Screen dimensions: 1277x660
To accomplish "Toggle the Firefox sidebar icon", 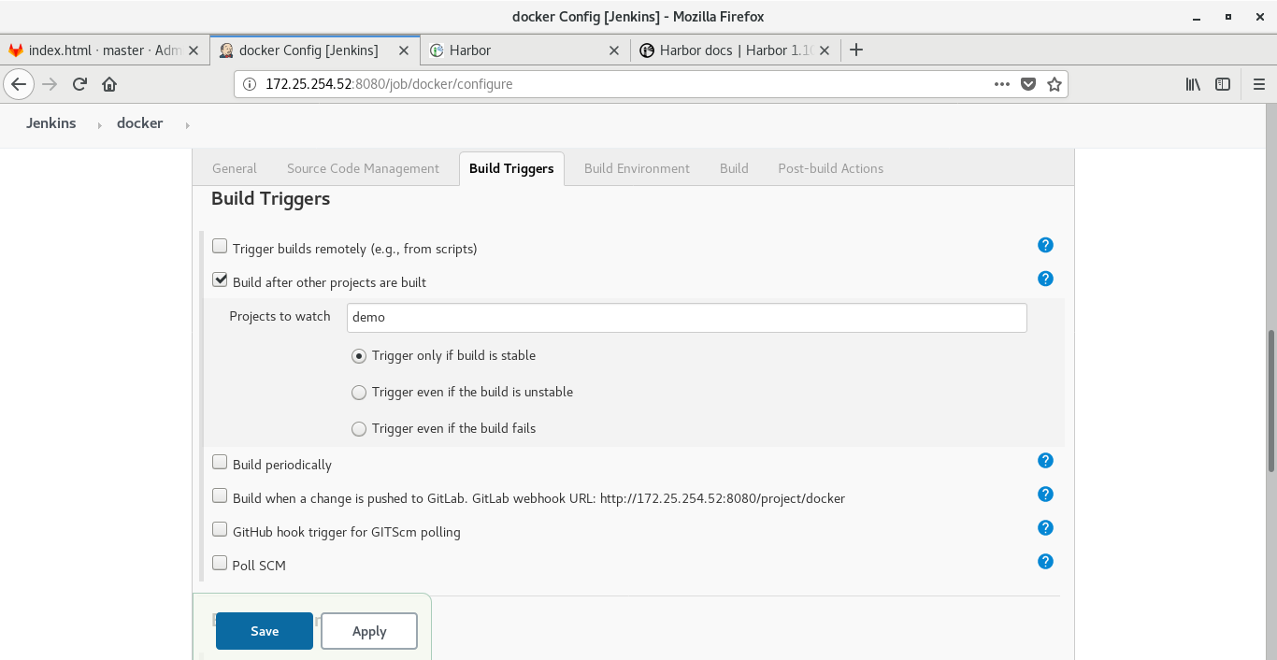I will [1223, 84].
